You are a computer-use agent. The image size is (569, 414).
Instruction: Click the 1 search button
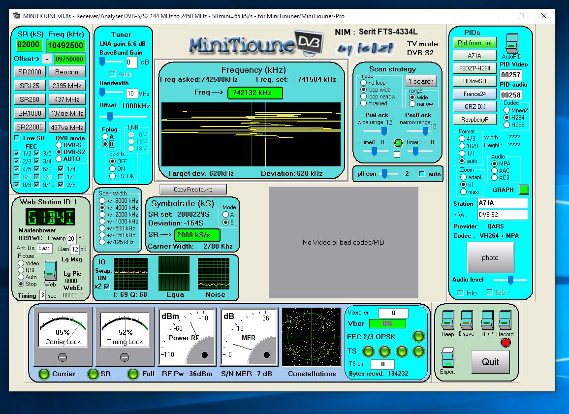click(x=421, y=81)
